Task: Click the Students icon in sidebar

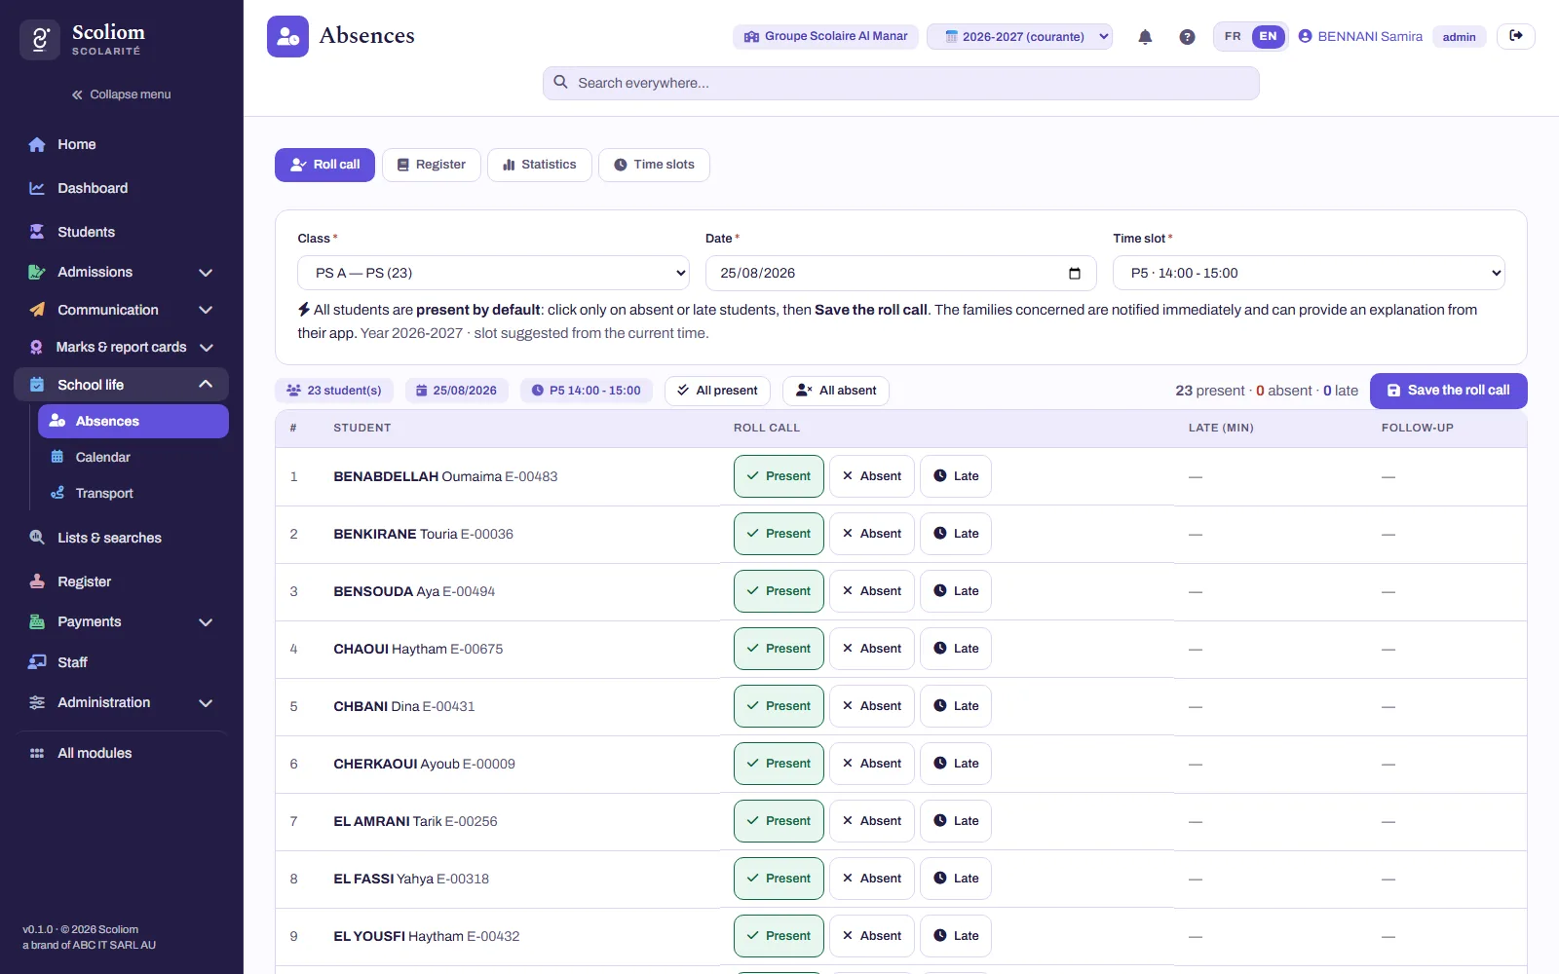Action: pos(37,232)
